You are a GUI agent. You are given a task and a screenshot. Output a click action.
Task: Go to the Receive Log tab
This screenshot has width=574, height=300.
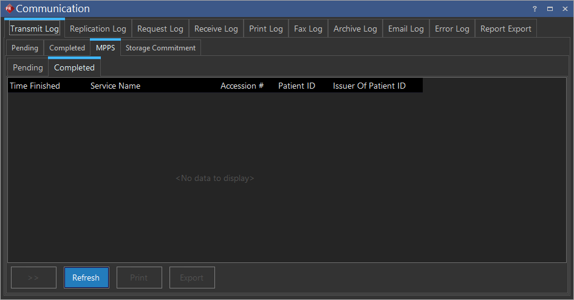tap(216, 29)
